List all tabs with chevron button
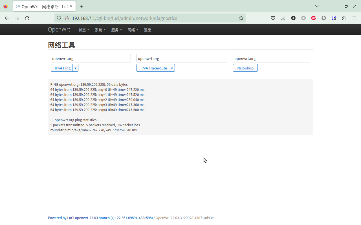361x225 pixels. [317, 6]
